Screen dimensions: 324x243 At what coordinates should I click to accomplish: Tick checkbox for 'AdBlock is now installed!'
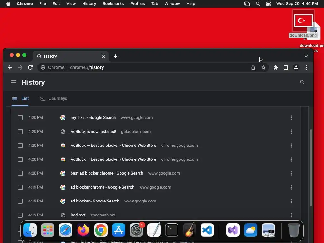pos(20,132)
